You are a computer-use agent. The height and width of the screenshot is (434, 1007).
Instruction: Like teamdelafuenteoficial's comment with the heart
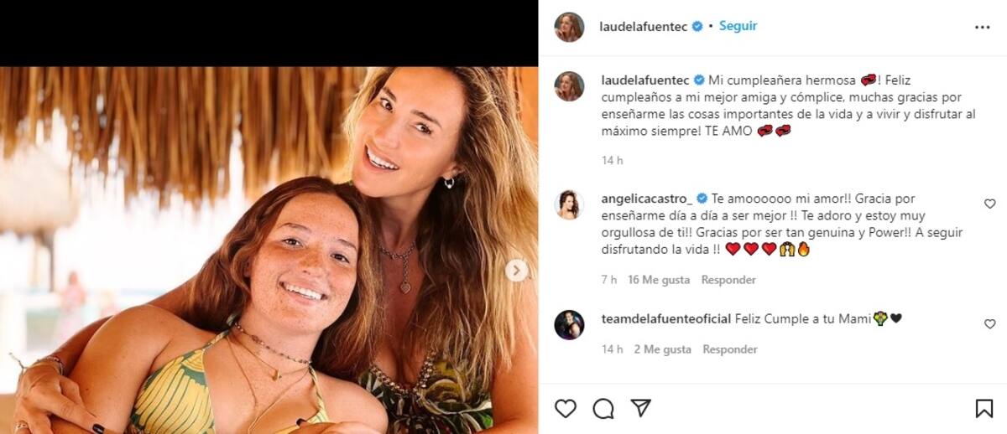[989, 324]
